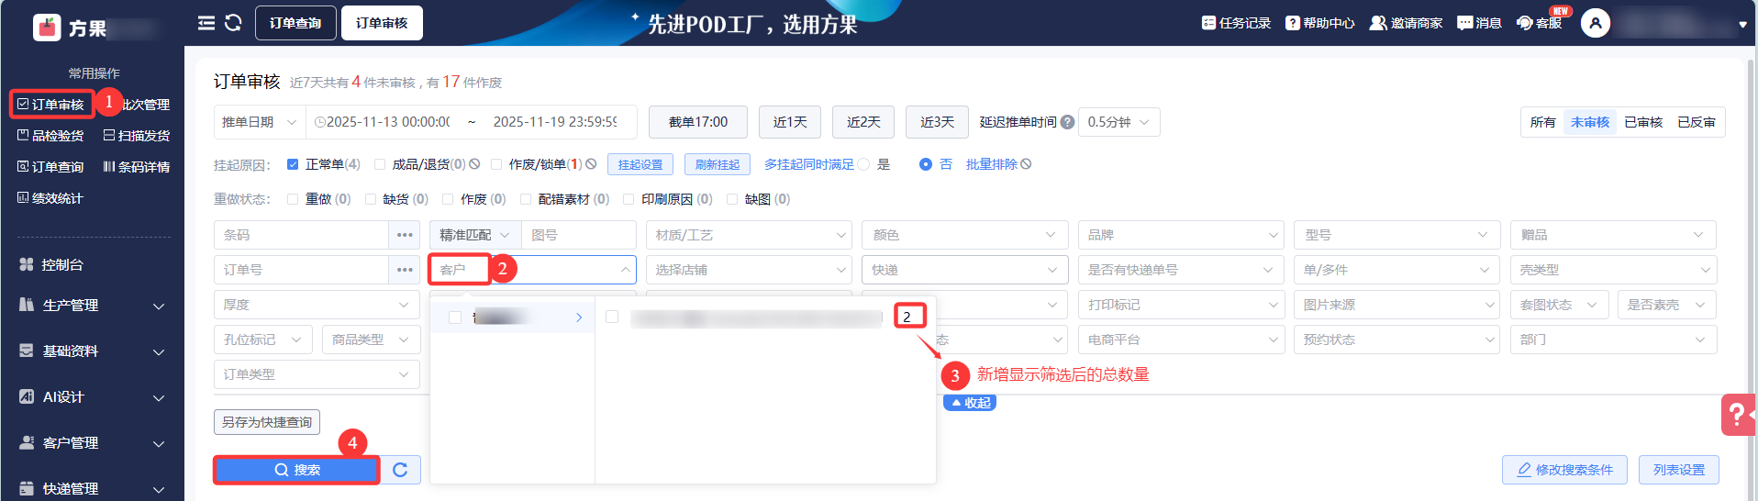Click the hamburger menu collapse icon
Screen dimensions: 1758x501
(206, 23)
